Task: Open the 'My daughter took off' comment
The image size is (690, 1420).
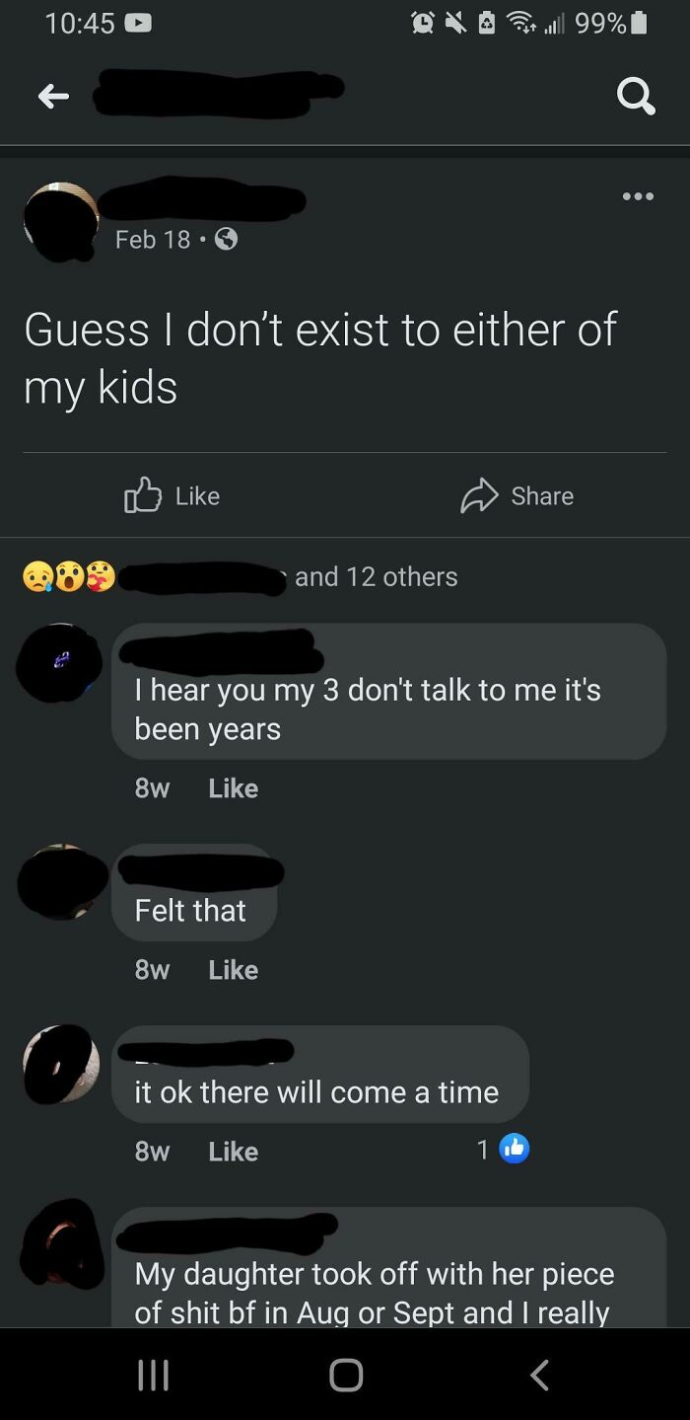Action: tap(389, 1267)
